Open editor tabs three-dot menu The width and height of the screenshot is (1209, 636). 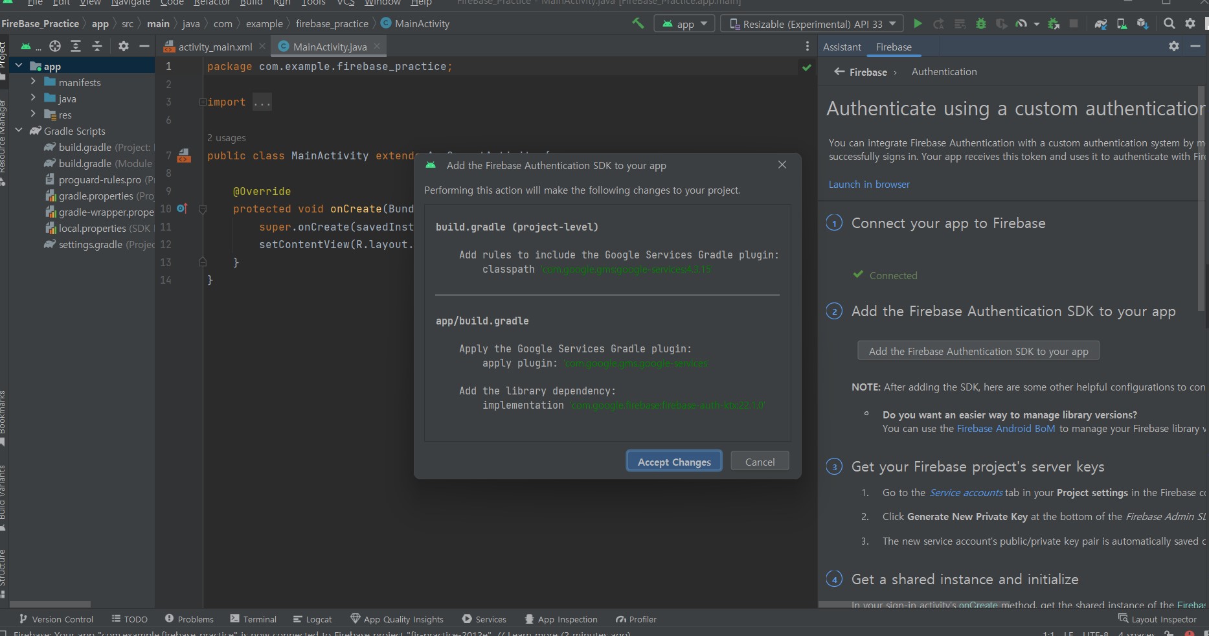click(x=807, y=46)
